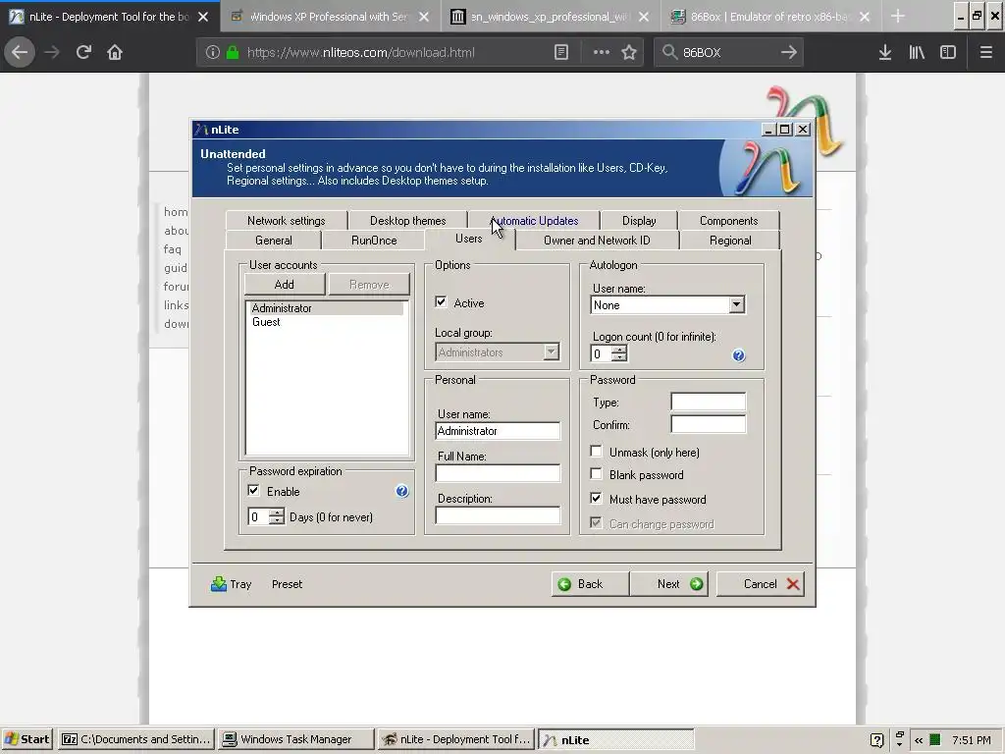Open site information icon in the address bar
Screen dimensions: 1005x754
(x=213, y=53)
